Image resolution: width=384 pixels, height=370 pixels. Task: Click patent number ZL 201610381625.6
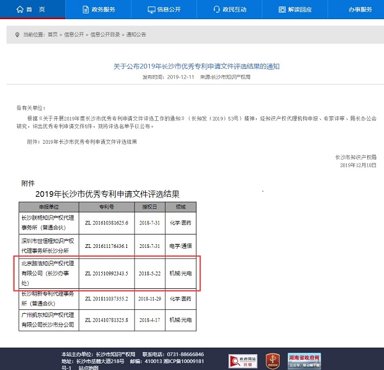click(106, 223)
